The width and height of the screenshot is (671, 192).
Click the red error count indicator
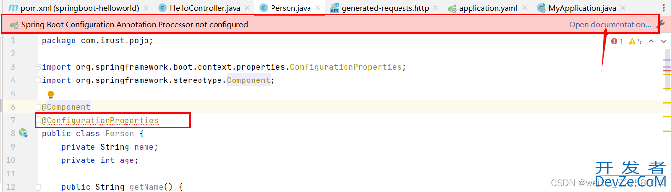click(x=617, y=41)
